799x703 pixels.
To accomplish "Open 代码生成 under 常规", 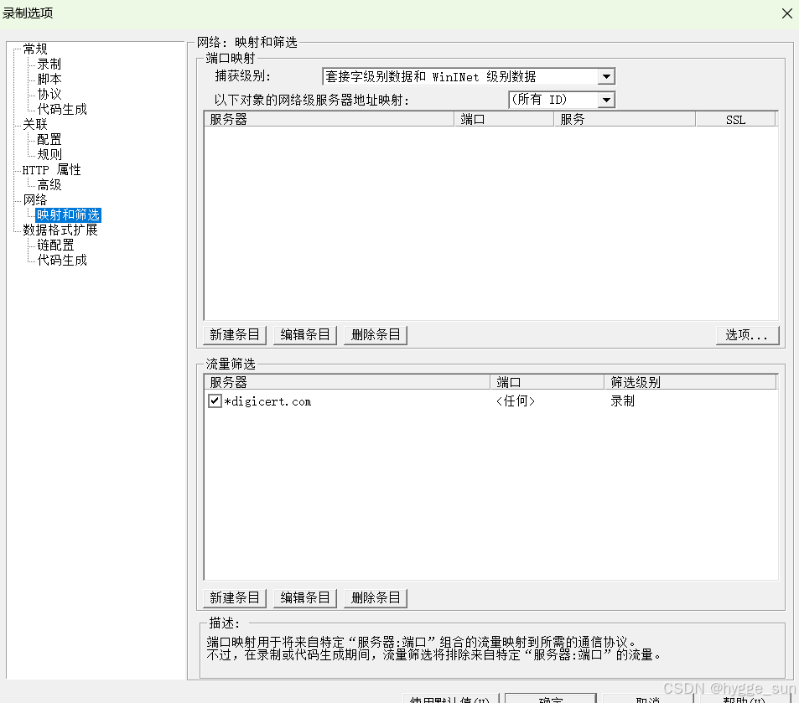I will [62, 109].
